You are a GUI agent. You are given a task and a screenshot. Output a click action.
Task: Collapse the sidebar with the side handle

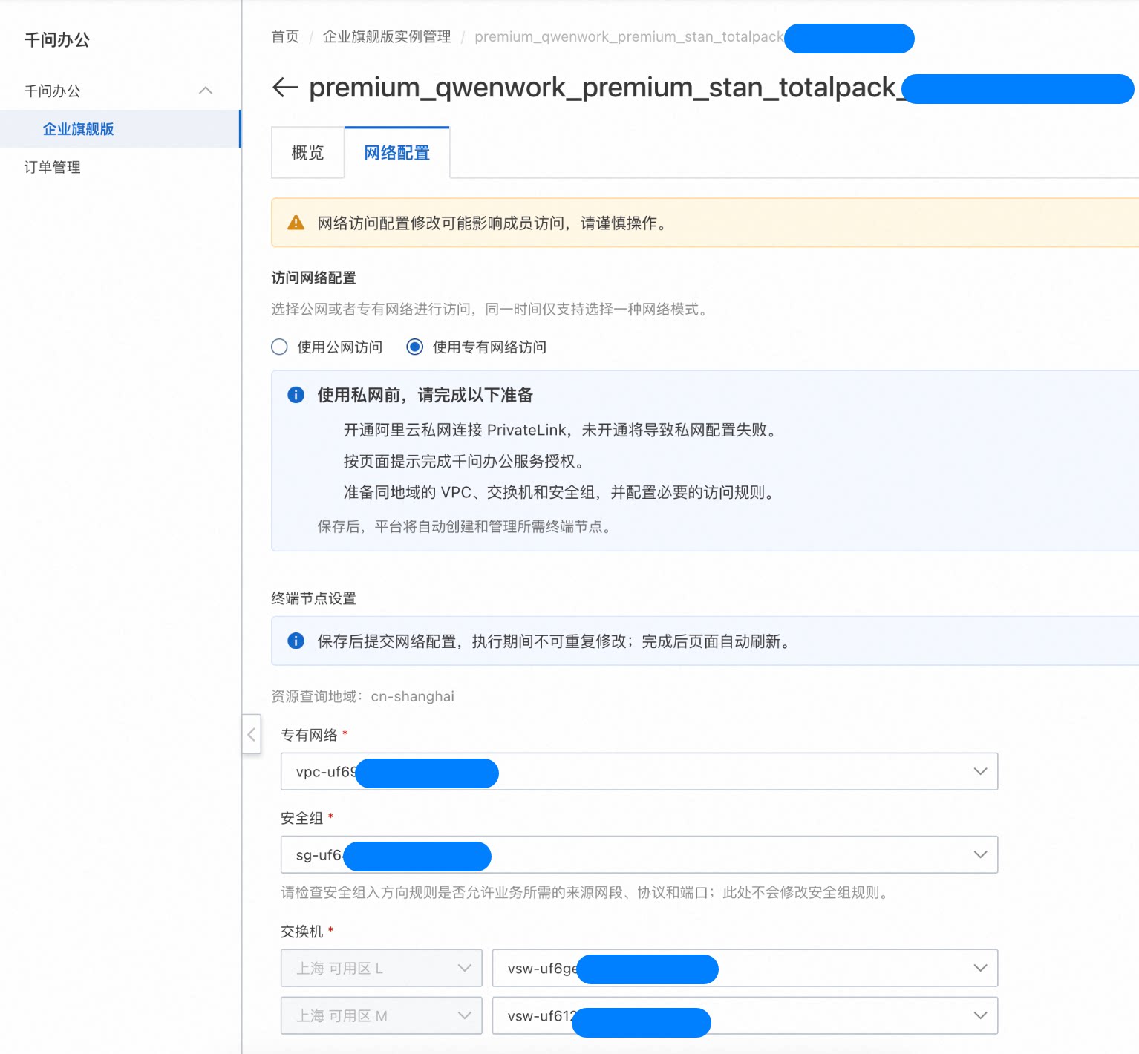[252, 734]
